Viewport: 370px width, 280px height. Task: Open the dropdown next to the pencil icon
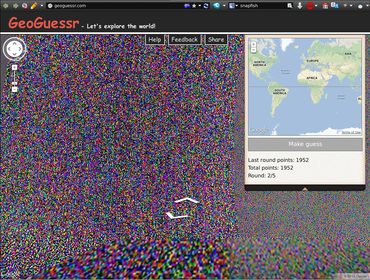tap(42, 6)
